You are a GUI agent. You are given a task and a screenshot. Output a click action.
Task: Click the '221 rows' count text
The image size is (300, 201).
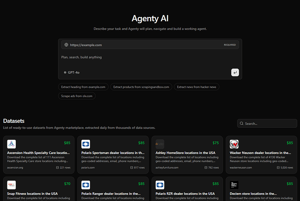(65, 168)
